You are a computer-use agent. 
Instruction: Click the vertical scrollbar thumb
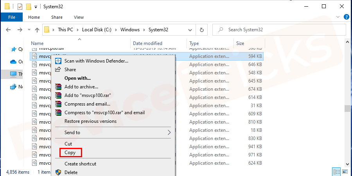coord(347,108)
